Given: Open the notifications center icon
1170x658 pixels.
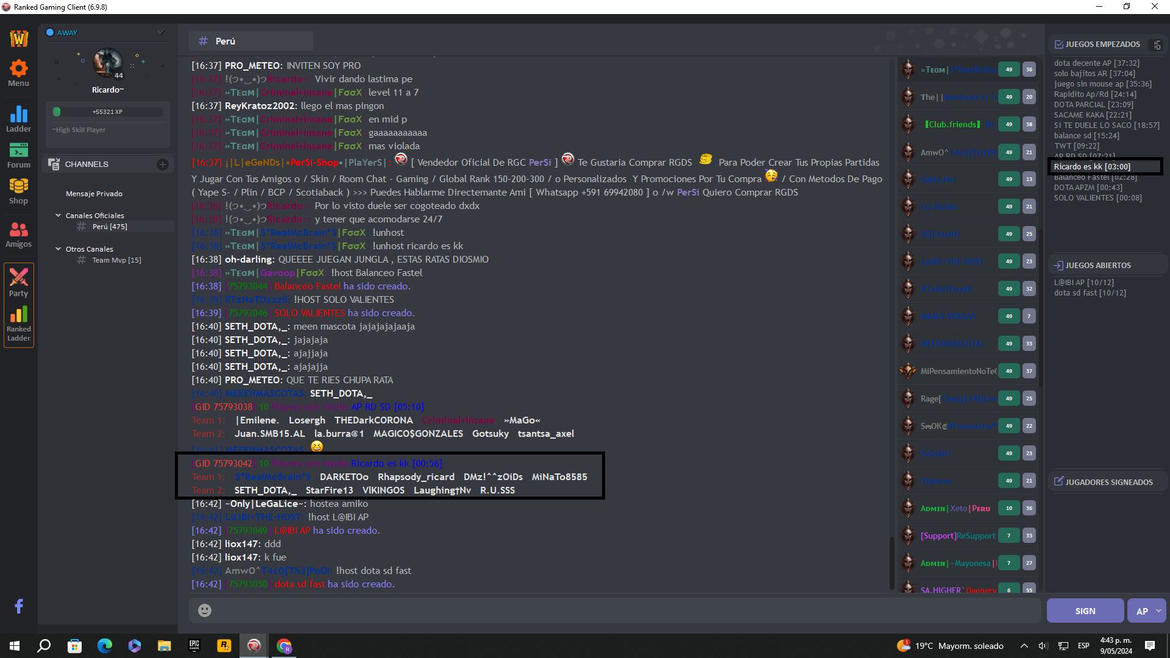Looking at the screenshot, I should (1150, 646).
